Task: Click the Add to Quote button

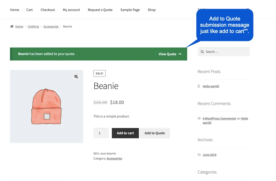Action: click(x=155, y=133)
